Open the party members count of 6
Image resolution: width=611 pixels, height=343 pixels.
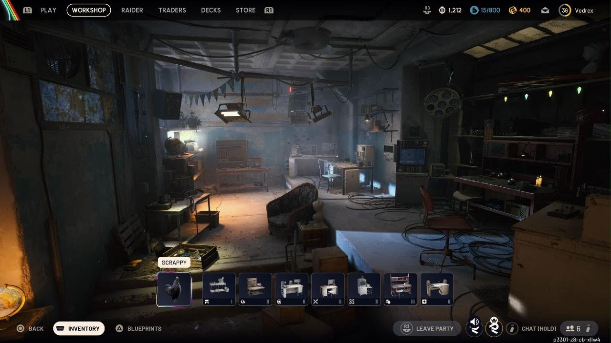click(x=578, y=328)
